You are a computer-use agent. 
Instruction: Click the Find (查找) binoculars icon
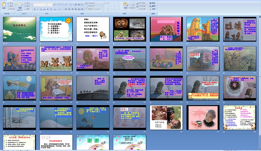point(151,3)
